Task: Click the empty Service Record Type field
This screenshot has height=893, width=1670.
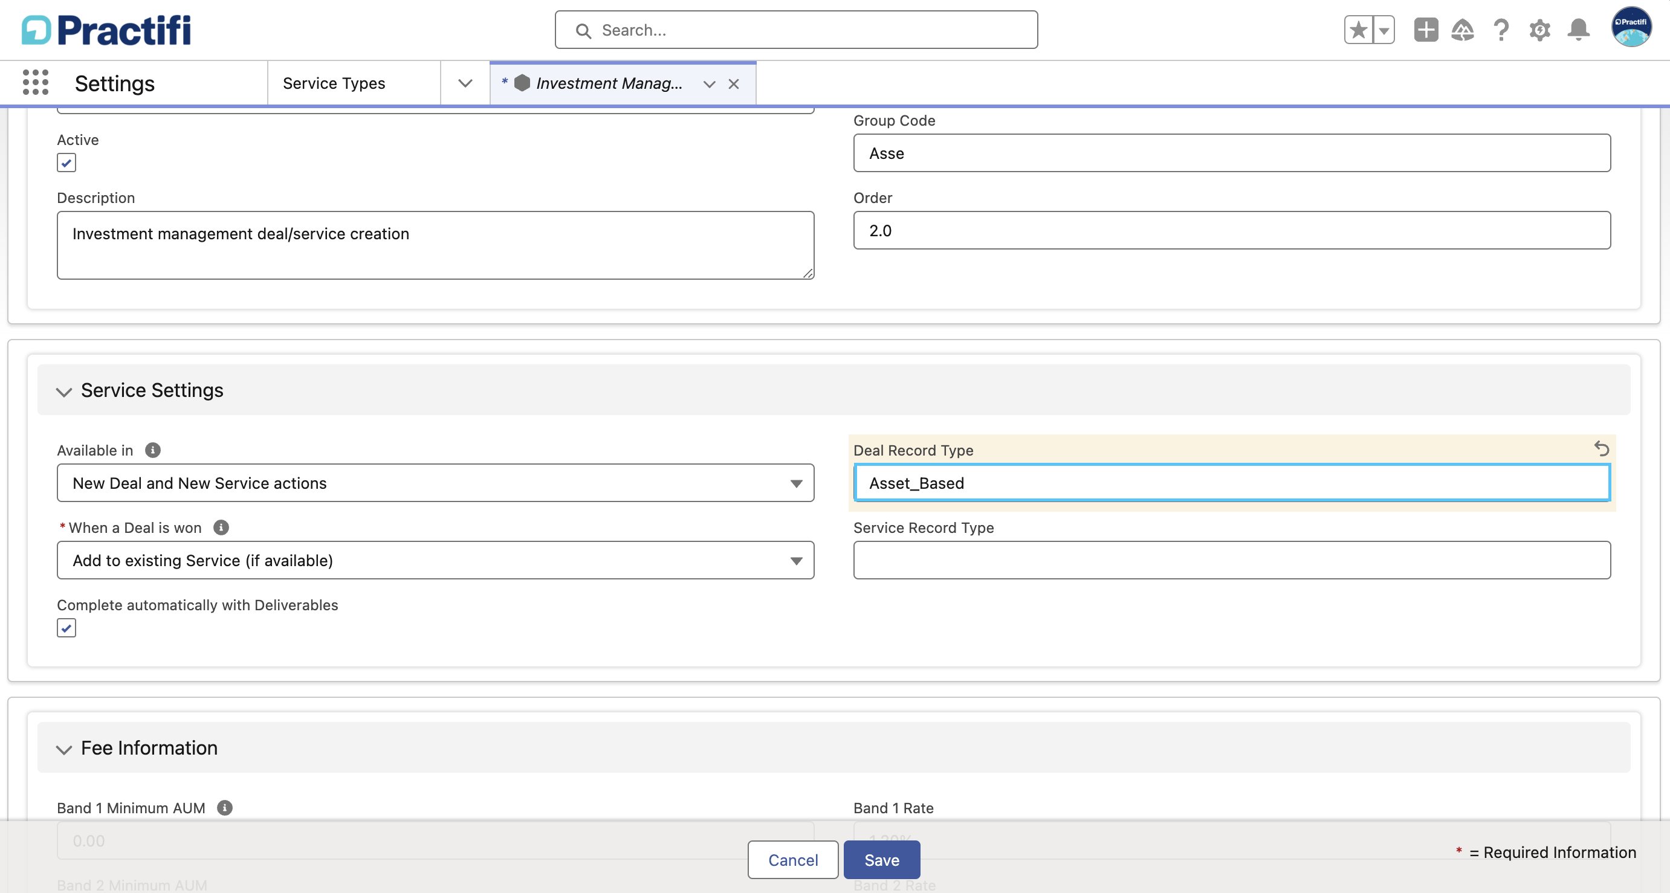Action: (1232, 560)
